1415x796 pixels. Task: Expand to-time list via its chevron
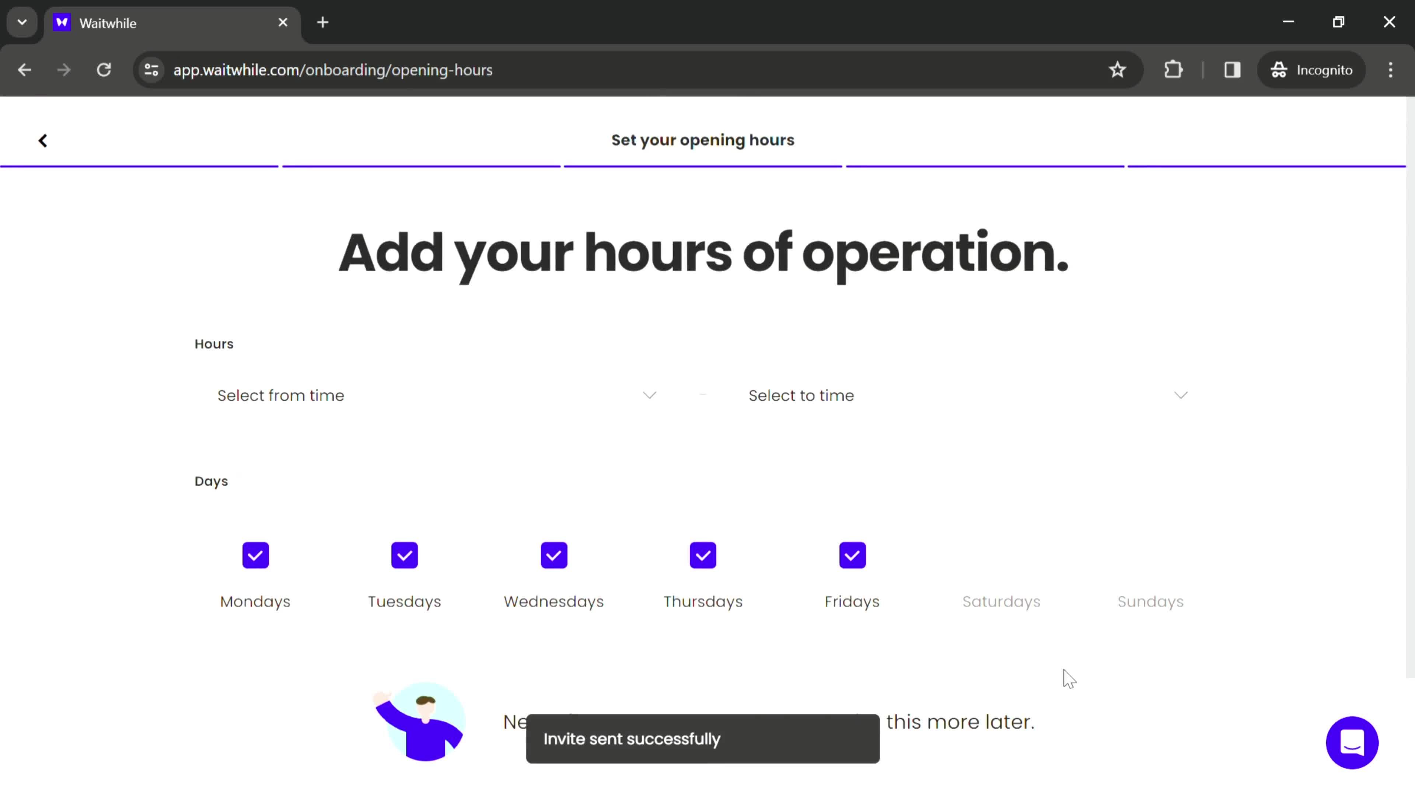point(1180,395)
